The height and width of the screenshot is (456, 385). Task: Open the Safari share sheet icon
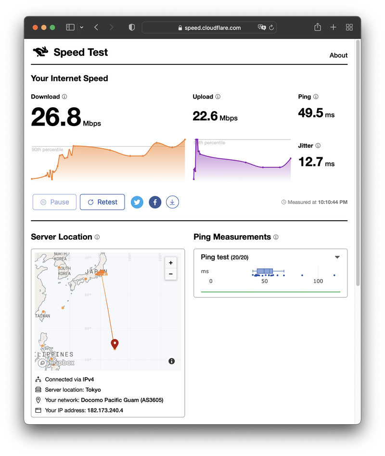point(318,27)
